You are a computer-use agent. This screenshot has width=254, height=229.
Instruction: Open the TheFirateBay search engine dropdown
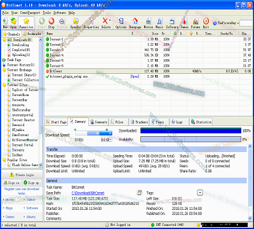pos(238,23)
